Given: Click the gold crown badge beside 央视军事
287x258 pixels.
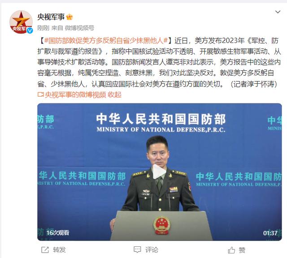Looking at the screenshot, I should (70, 17).
